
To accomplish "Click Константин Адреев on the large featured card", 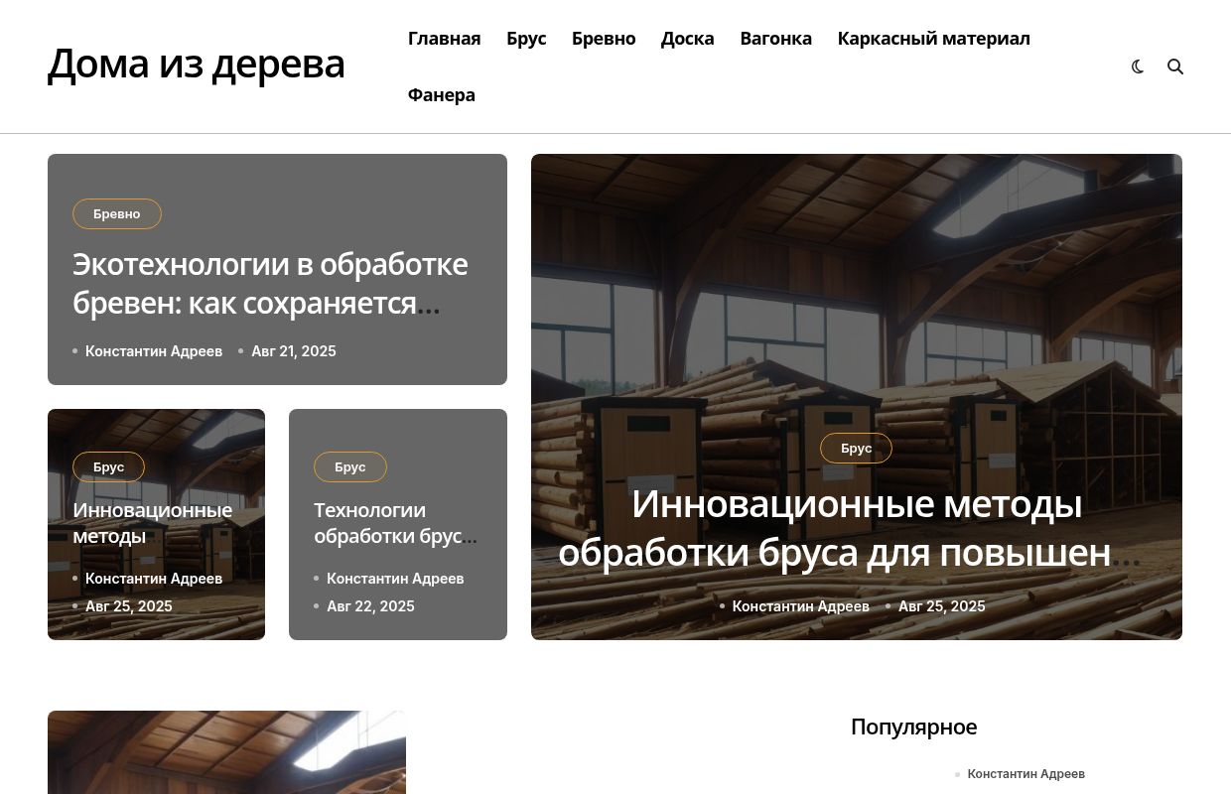I will (801, 606).
